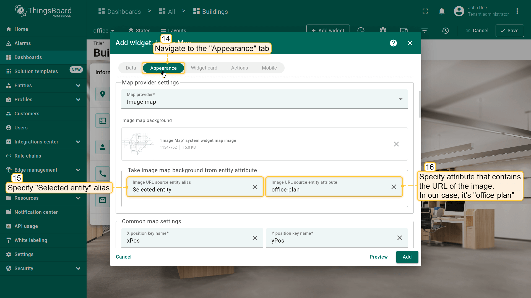This screenshot has height=298, width=531.
Task: Switch to the Widget card tab
Action: [204, 68]
